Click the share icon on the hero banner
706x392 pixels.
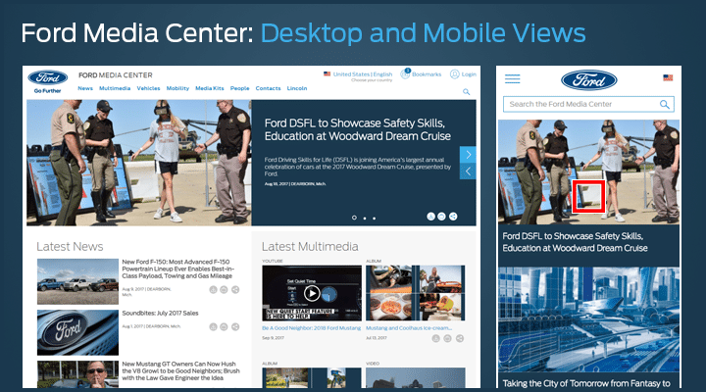click(453, 217)
